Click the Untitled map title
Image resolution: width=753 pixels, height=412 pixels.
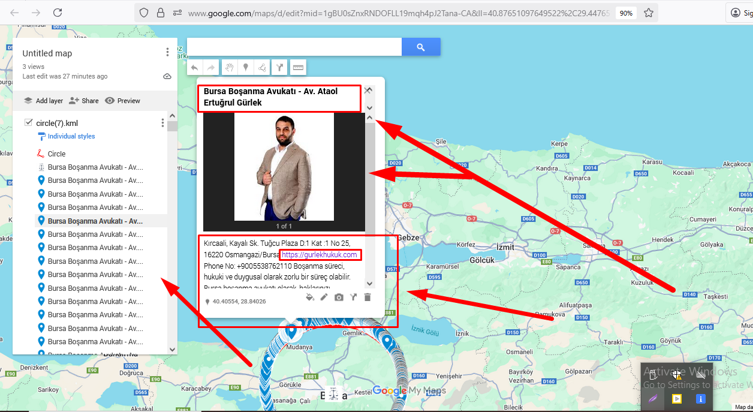pyautogui.click(x=47, y=53)
